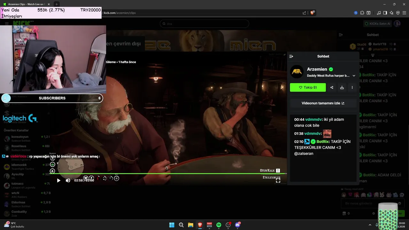Open the chat shop icon
The height and width of the screenshot is (230, 409).
point(344,213)
